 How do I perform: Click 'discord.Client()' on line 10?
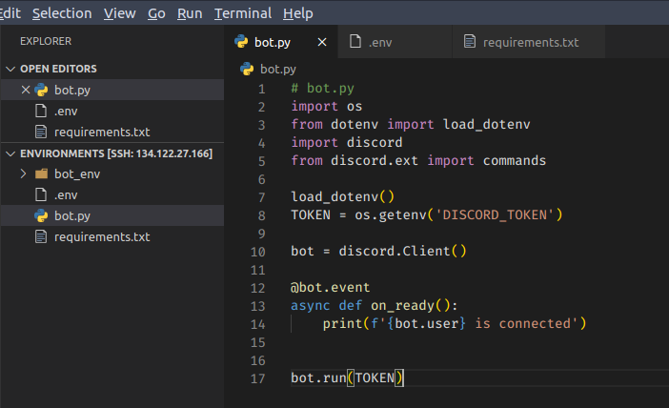[x=402, y=251]
